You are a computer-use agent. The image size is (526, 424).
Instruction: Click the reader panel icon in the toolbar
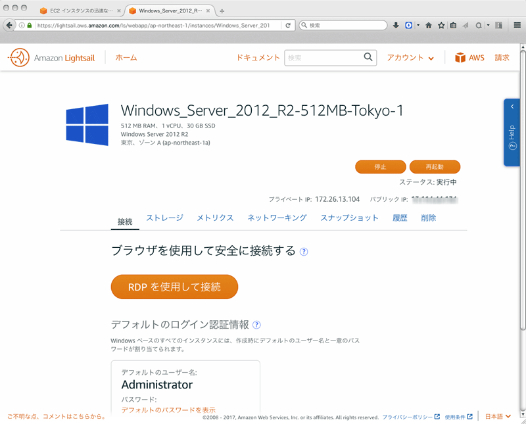(x=499, y=25)
